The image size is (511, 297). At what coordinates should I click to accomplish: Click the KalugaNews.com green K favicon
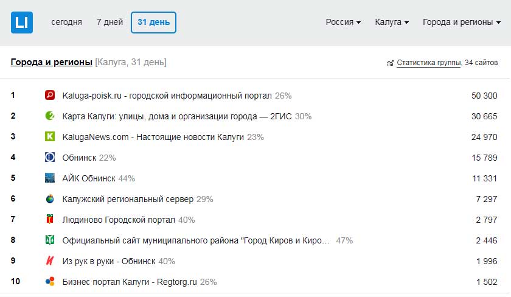coord(50,137)
